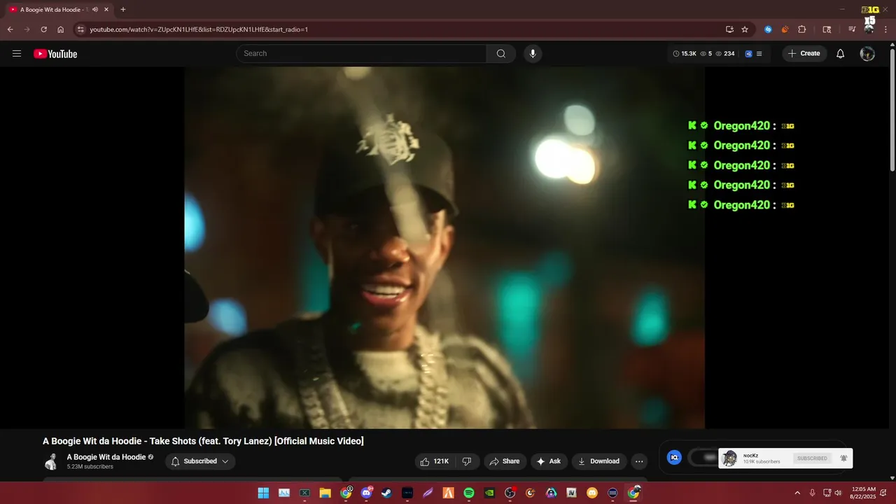The height and width of the screenshot is (504, 896).
Task: Click the 234 views stat in vidIQ bar
Action: point(724,54)
